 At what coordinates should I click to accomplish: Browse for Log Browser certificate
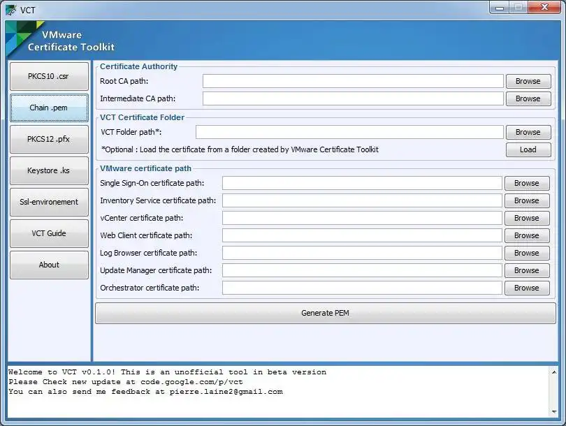click(527, 253)
